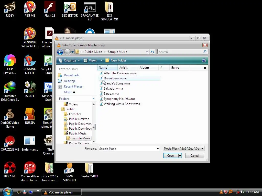Open 2PACALYPSE 2.3 desktop shortcut
Viewport: 262px width, 196px height.
point(90,11)
